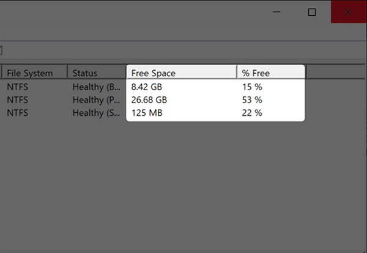The image size is (367, 253).
Task: Sort volumes by File System column
Action: click(x=34, y=73)
